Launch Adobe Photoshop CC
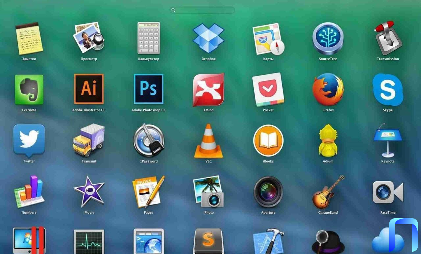 pos(149,89)
